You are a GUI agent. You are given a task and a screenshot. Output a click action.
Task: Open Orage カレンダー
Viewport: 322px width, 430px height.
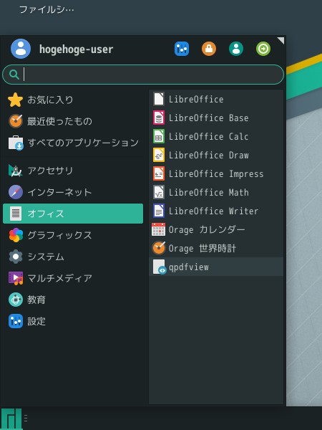(216, 229)
